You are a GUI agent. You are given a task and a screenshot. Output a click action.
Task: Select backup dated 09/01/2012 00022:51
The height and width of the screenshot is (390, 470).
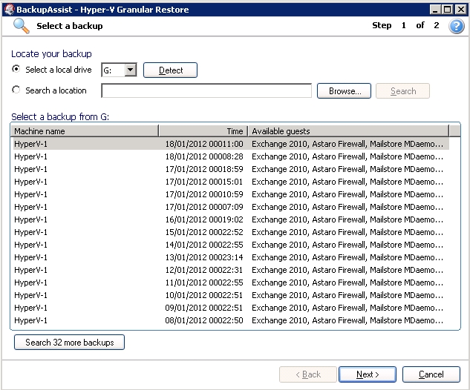(x=231, y=308)
